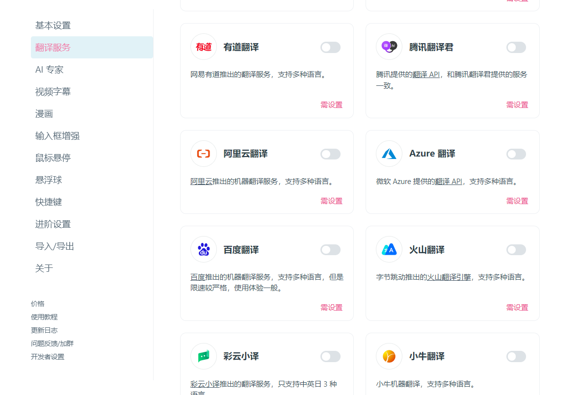Open the 悬浮球 settings page
This screenshot has width=581, height=395.
(92, 180)
